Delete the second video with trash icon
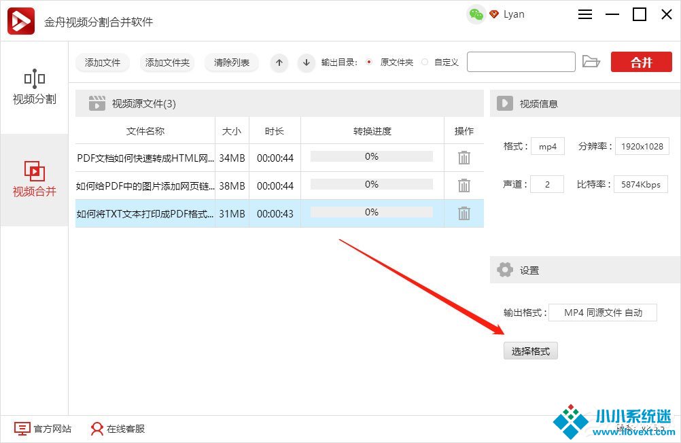The image size is (681, 443). 464,185
